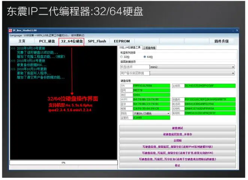Click the 后相机 value field
248x180 pixels.
[x=210, y=109]
